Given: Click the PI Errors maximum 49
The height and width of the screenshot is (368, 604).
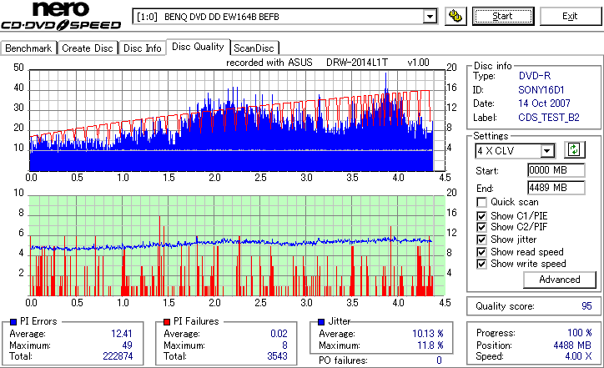Looking at the screenshot, I should [x=127, y=345].
